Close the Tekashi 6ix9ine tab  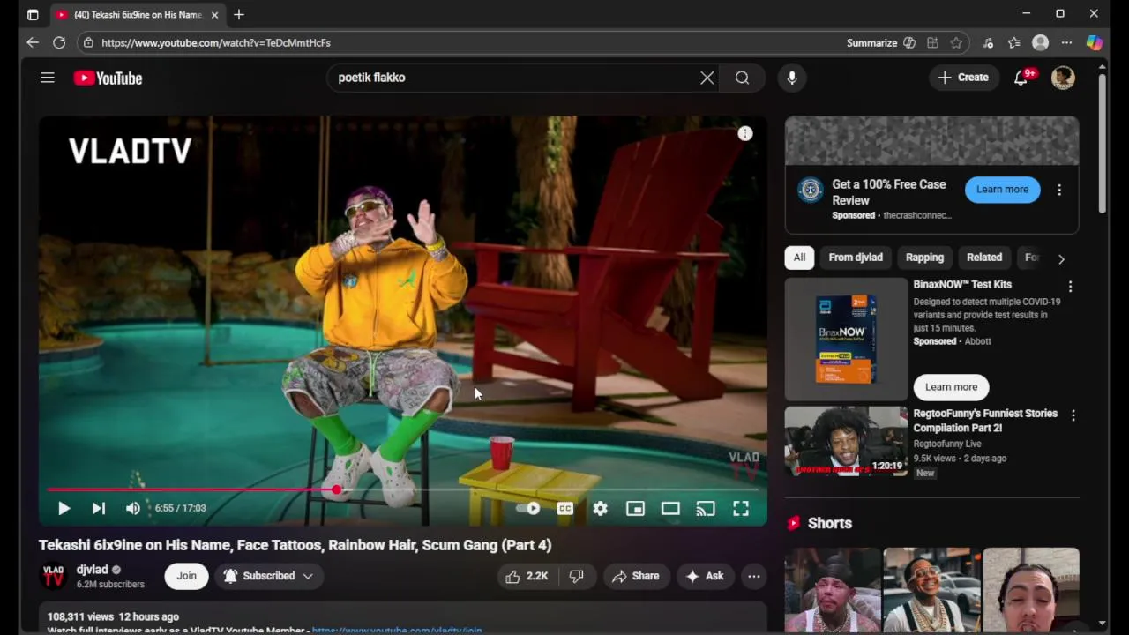click(x=214, y=15)
